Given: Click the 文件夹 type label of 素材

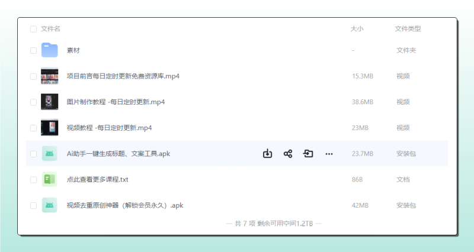Looking at the screenshot, I should tap(406, 50).
